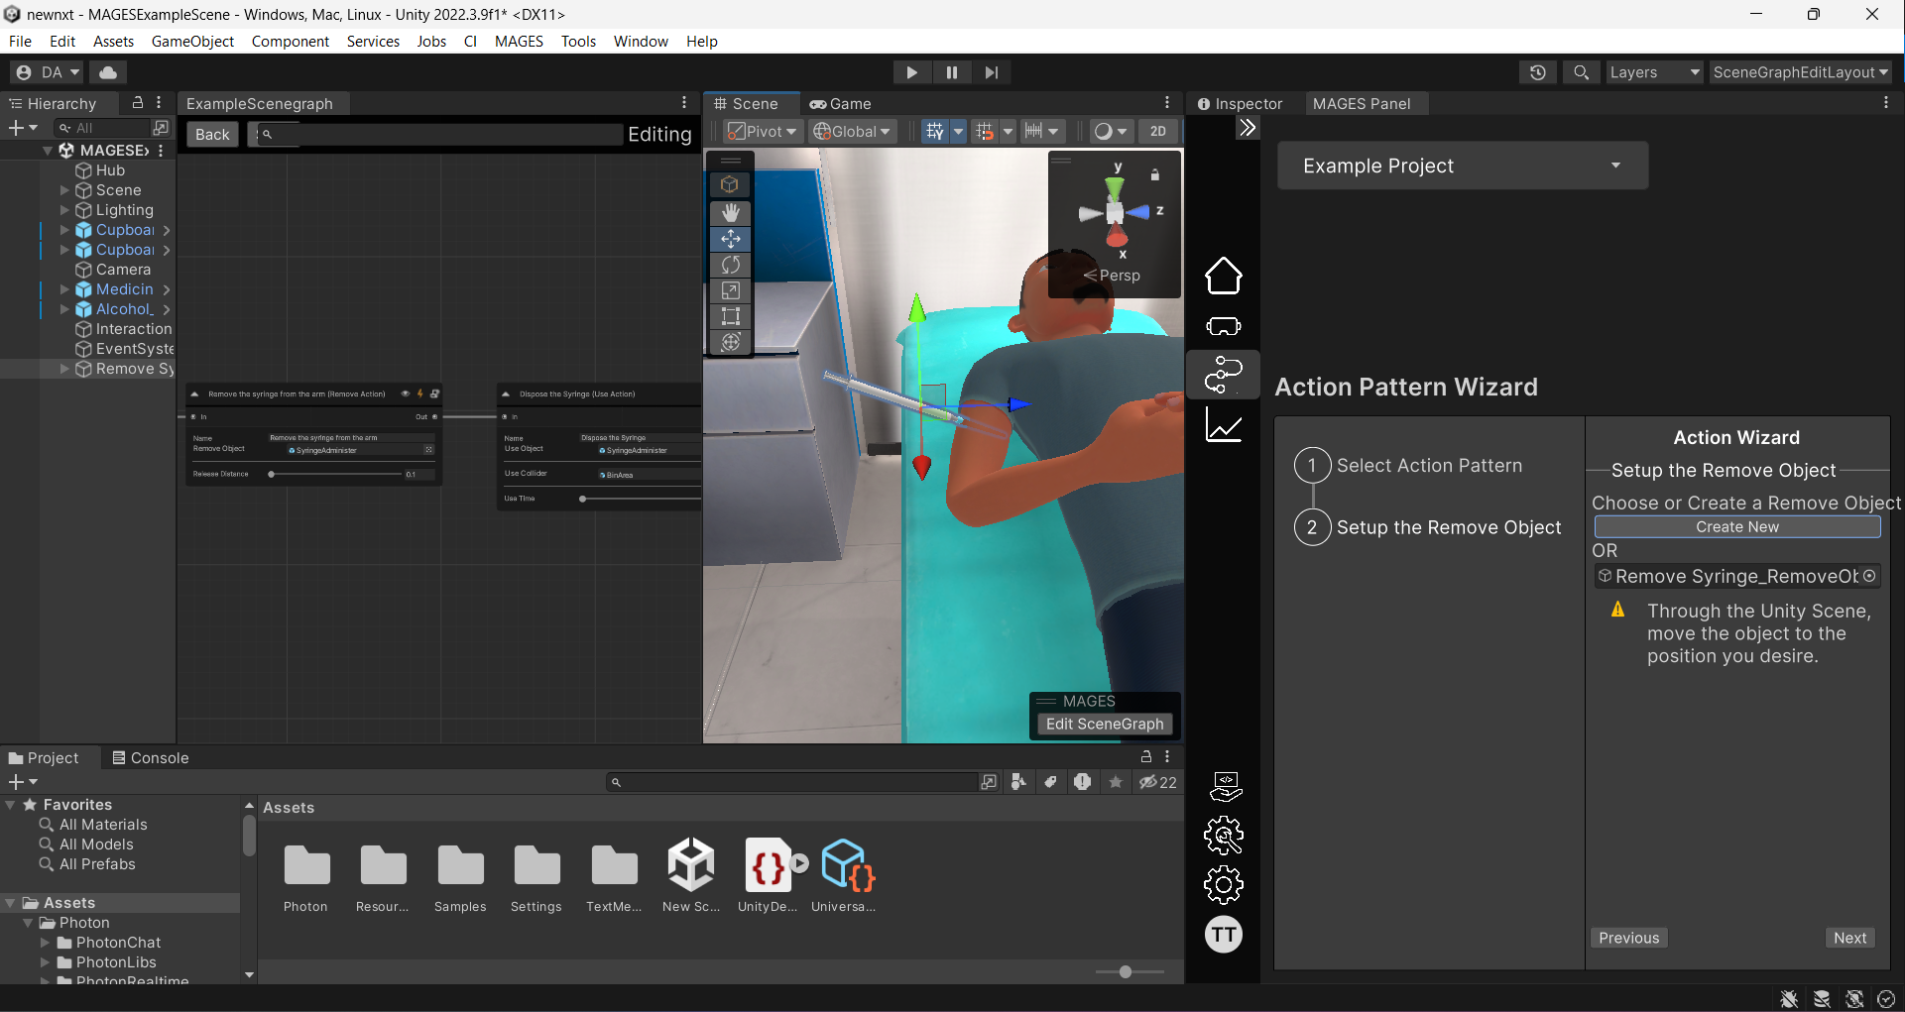Open the Layers dropdown
This screenshot has width=1905, height=1012.
tap(1654, 72)
